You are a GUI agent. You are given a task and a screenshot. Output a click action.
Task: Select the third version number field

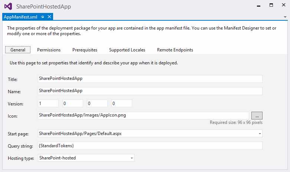click(x=97, y=103)
